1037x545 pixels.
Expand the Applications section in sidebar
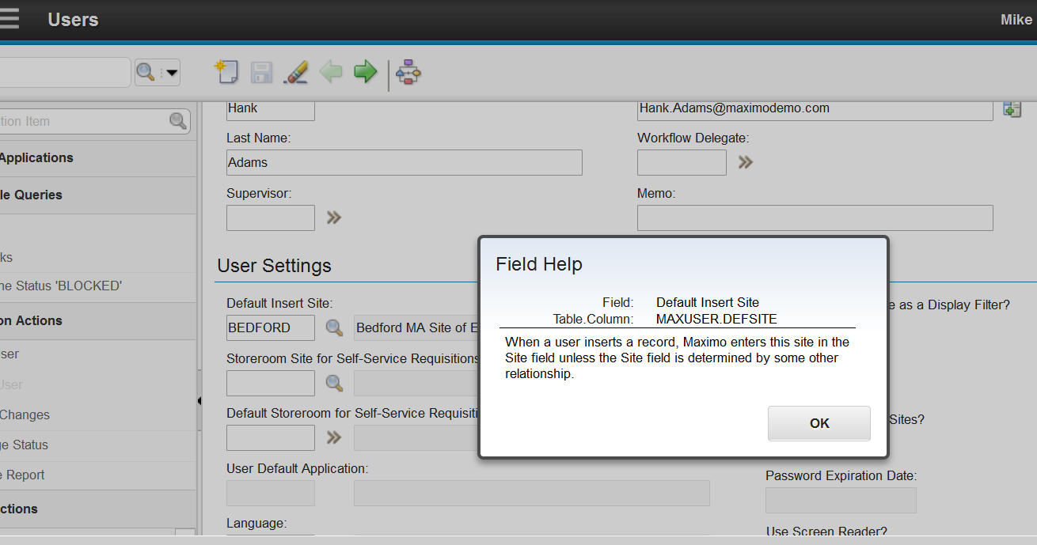pos(97,157)
